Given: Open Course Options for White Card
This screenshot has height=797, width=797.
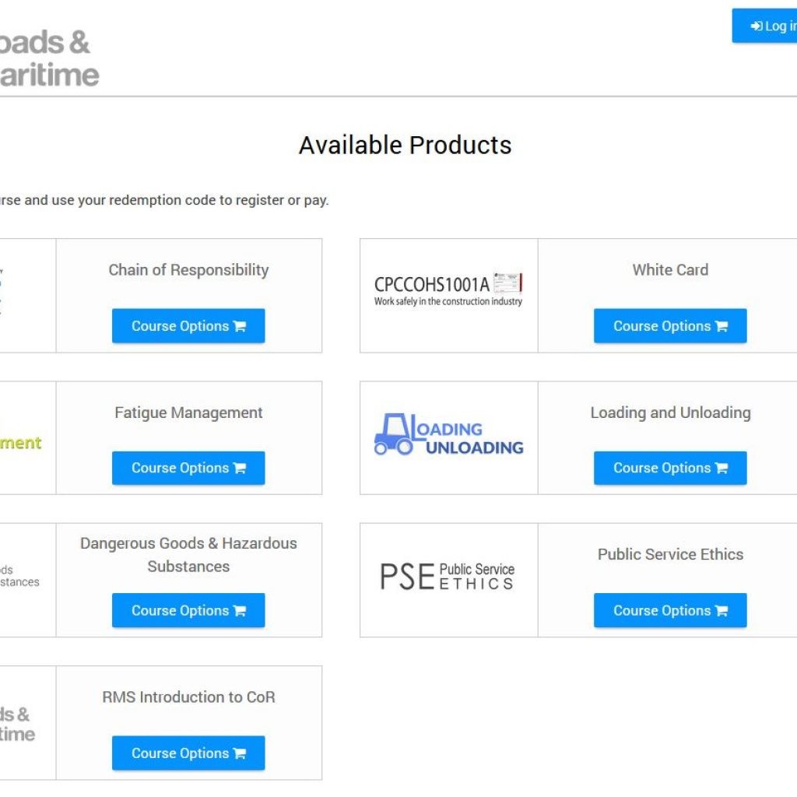Looking at the screenshot, I should 670,326.
